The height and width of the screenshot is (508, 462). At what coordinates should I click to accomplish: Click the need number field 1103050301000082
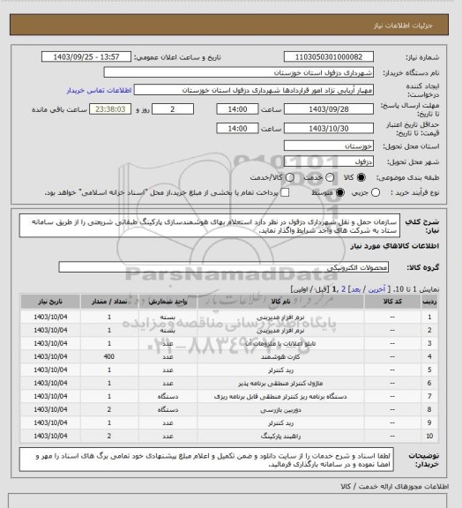click(329, 56)
